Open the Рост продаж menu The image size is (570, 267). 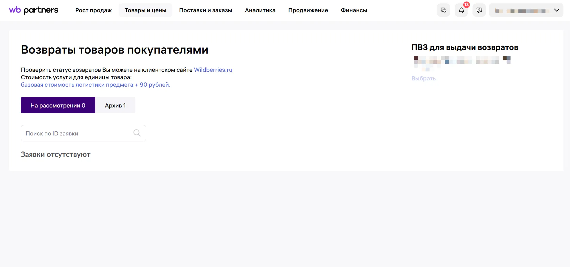coord(93,10)
